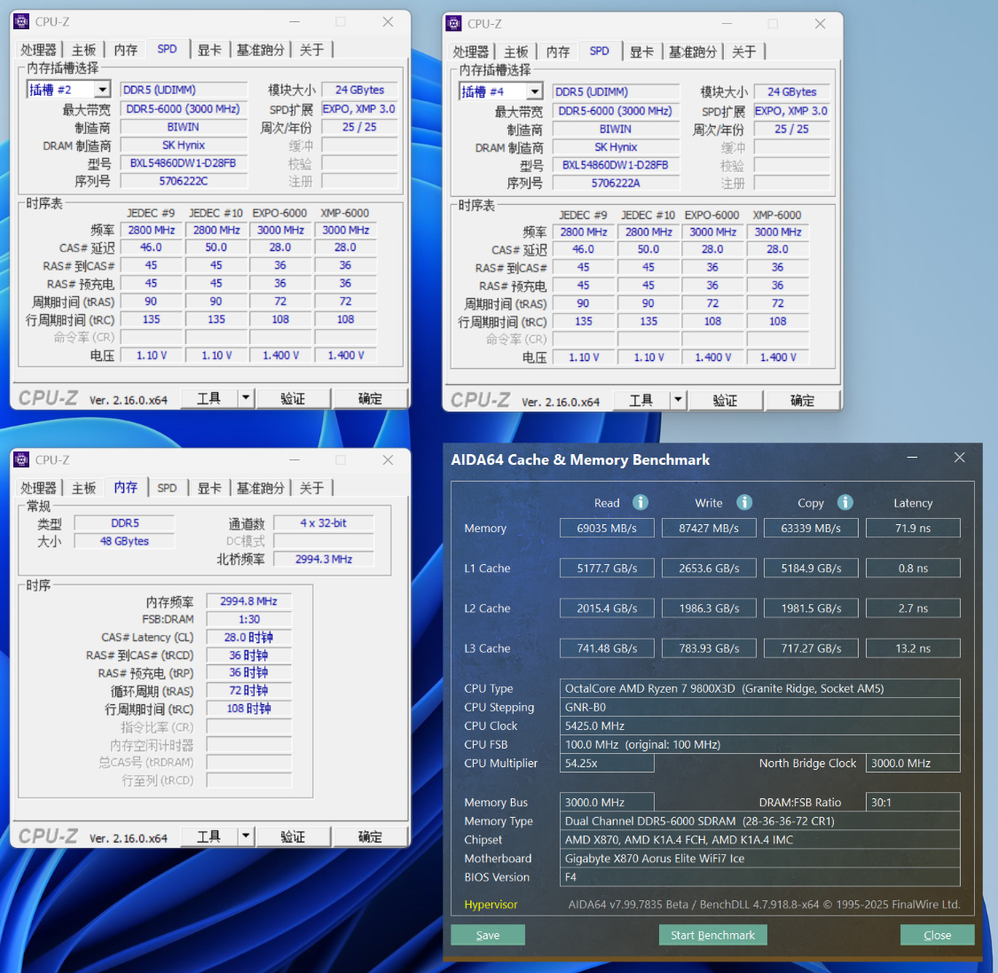
Task: Click serial number 5706222A in slot #4 window
Action: (616, 183)
